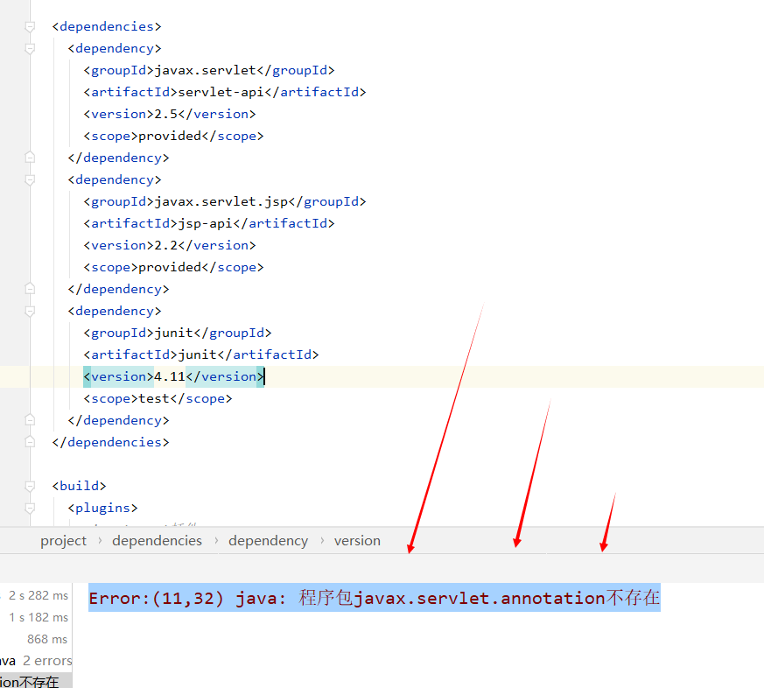Fold at closing dependencies tag marker

[30, 442]
